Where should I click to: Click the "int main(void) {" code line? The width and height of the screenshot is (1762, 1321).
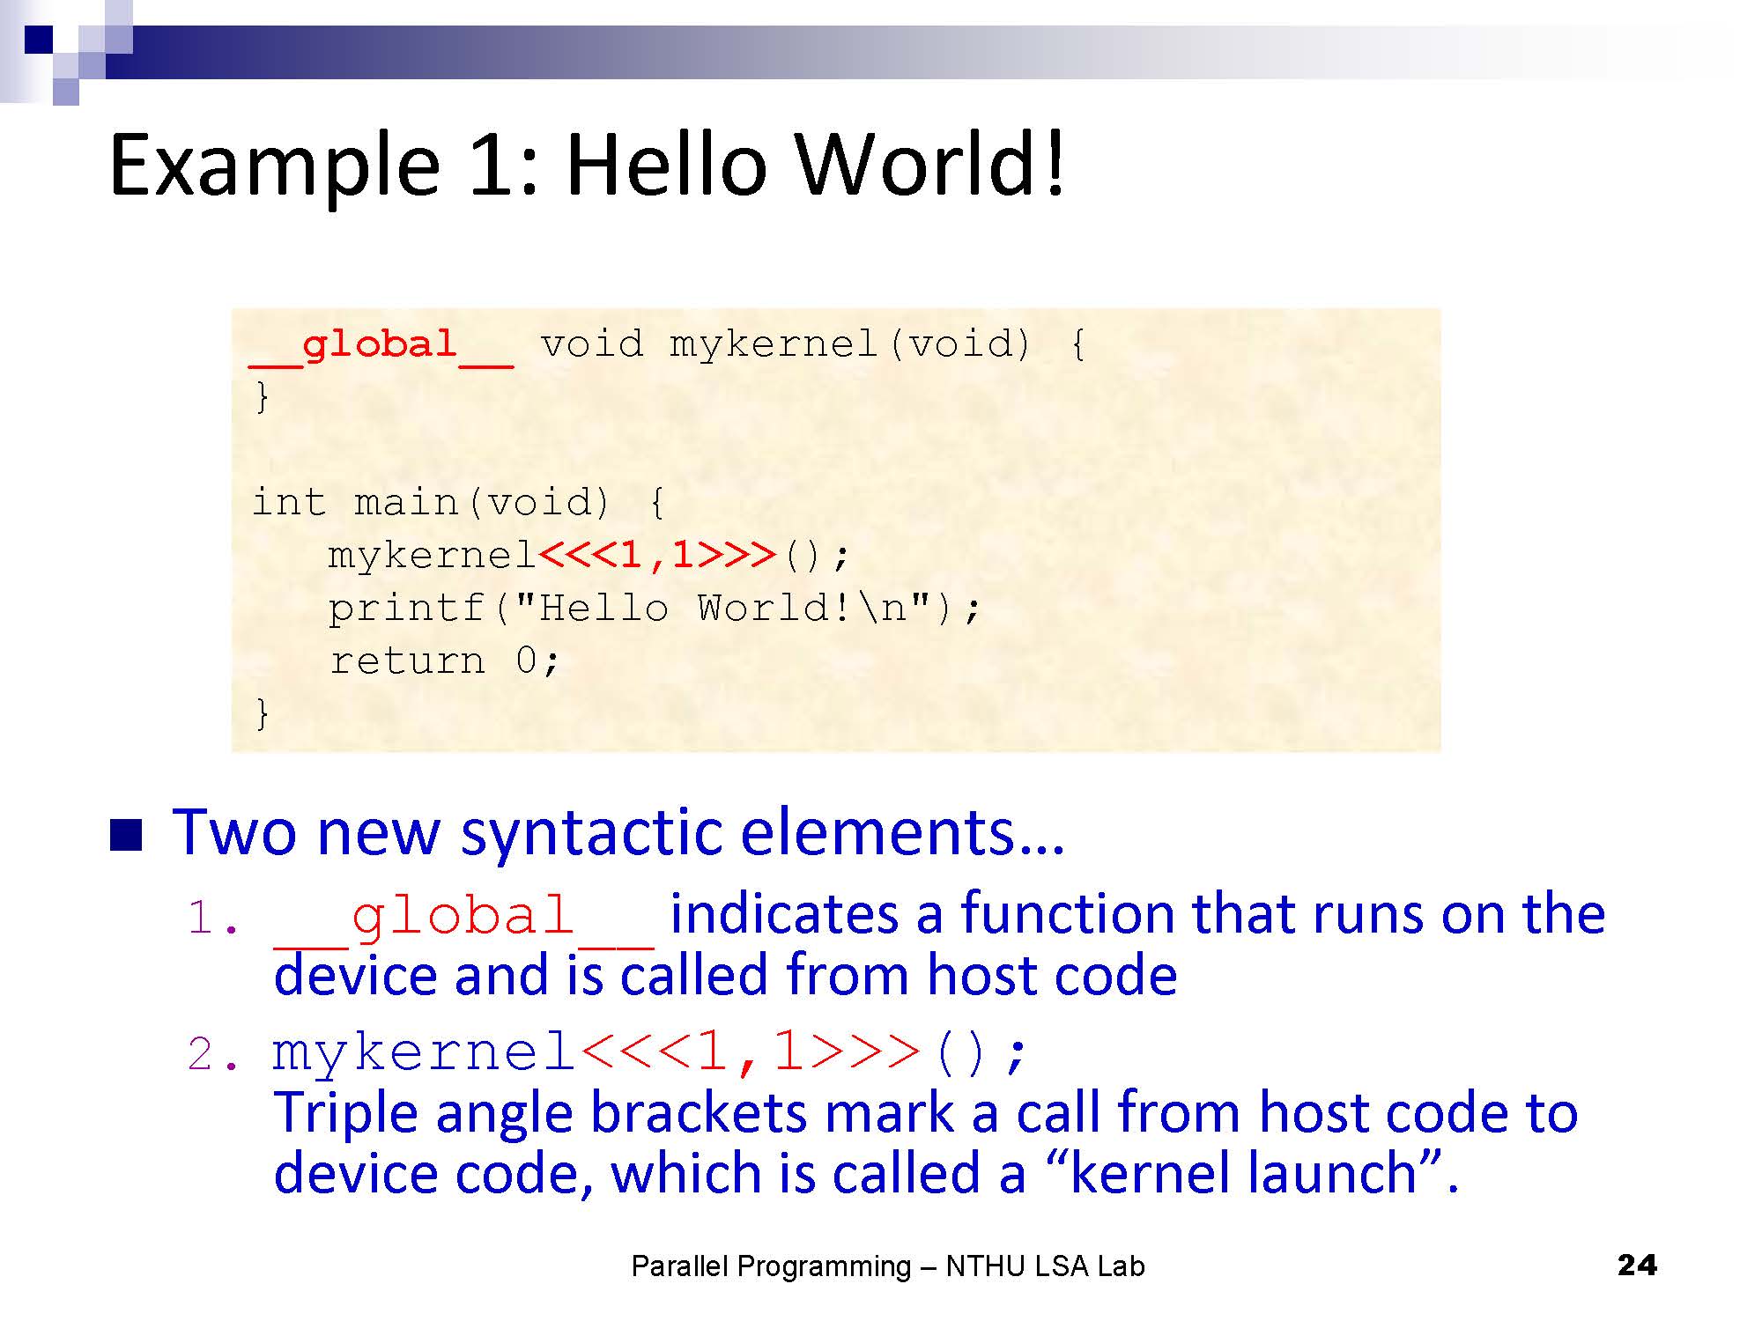(x=458, y=503)
